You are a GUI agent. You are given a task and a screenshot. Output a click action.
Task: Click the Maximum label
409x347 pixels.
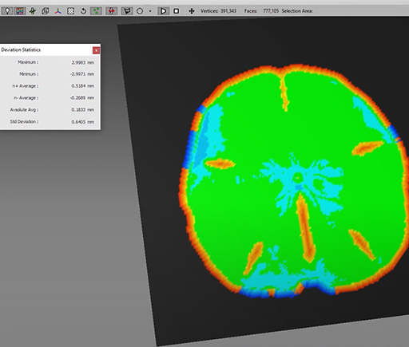tap(28, 62)
